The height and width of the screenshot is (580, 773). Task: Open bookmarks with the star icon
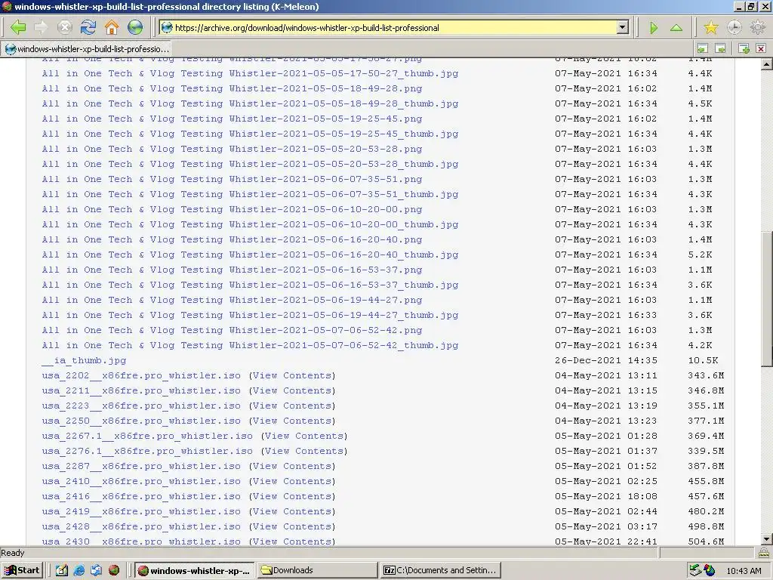(711, 28)
